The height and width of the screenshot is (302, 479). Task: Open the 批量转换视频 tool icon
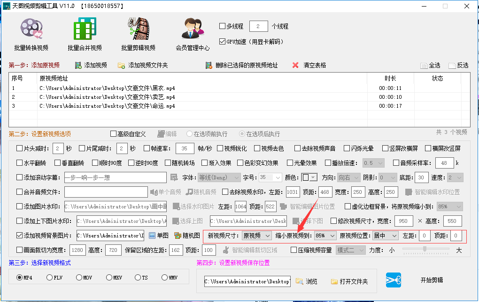(x=31, y=29)
